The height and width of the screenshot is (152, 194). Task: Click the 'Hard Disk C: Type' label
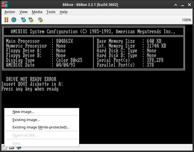(117, 51)
